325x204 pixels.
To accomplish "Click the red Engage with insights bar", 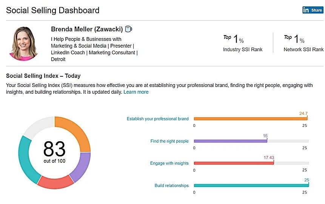I will click(x=234, y=163).
